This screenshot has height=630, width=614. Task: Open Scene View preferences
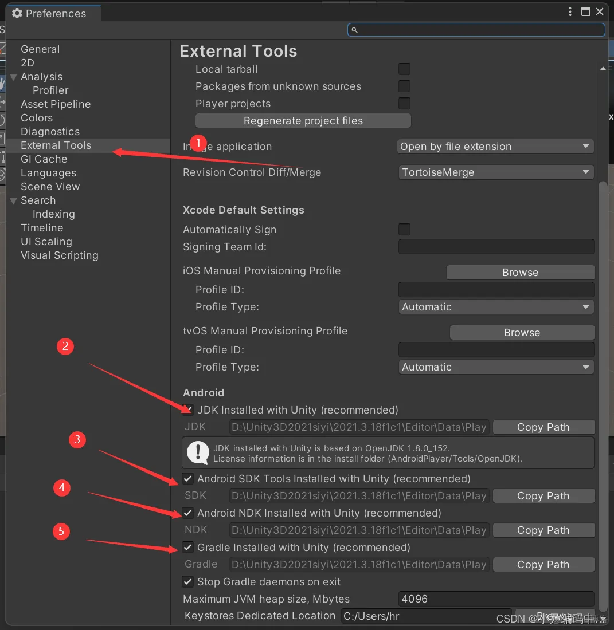(50, 187)
